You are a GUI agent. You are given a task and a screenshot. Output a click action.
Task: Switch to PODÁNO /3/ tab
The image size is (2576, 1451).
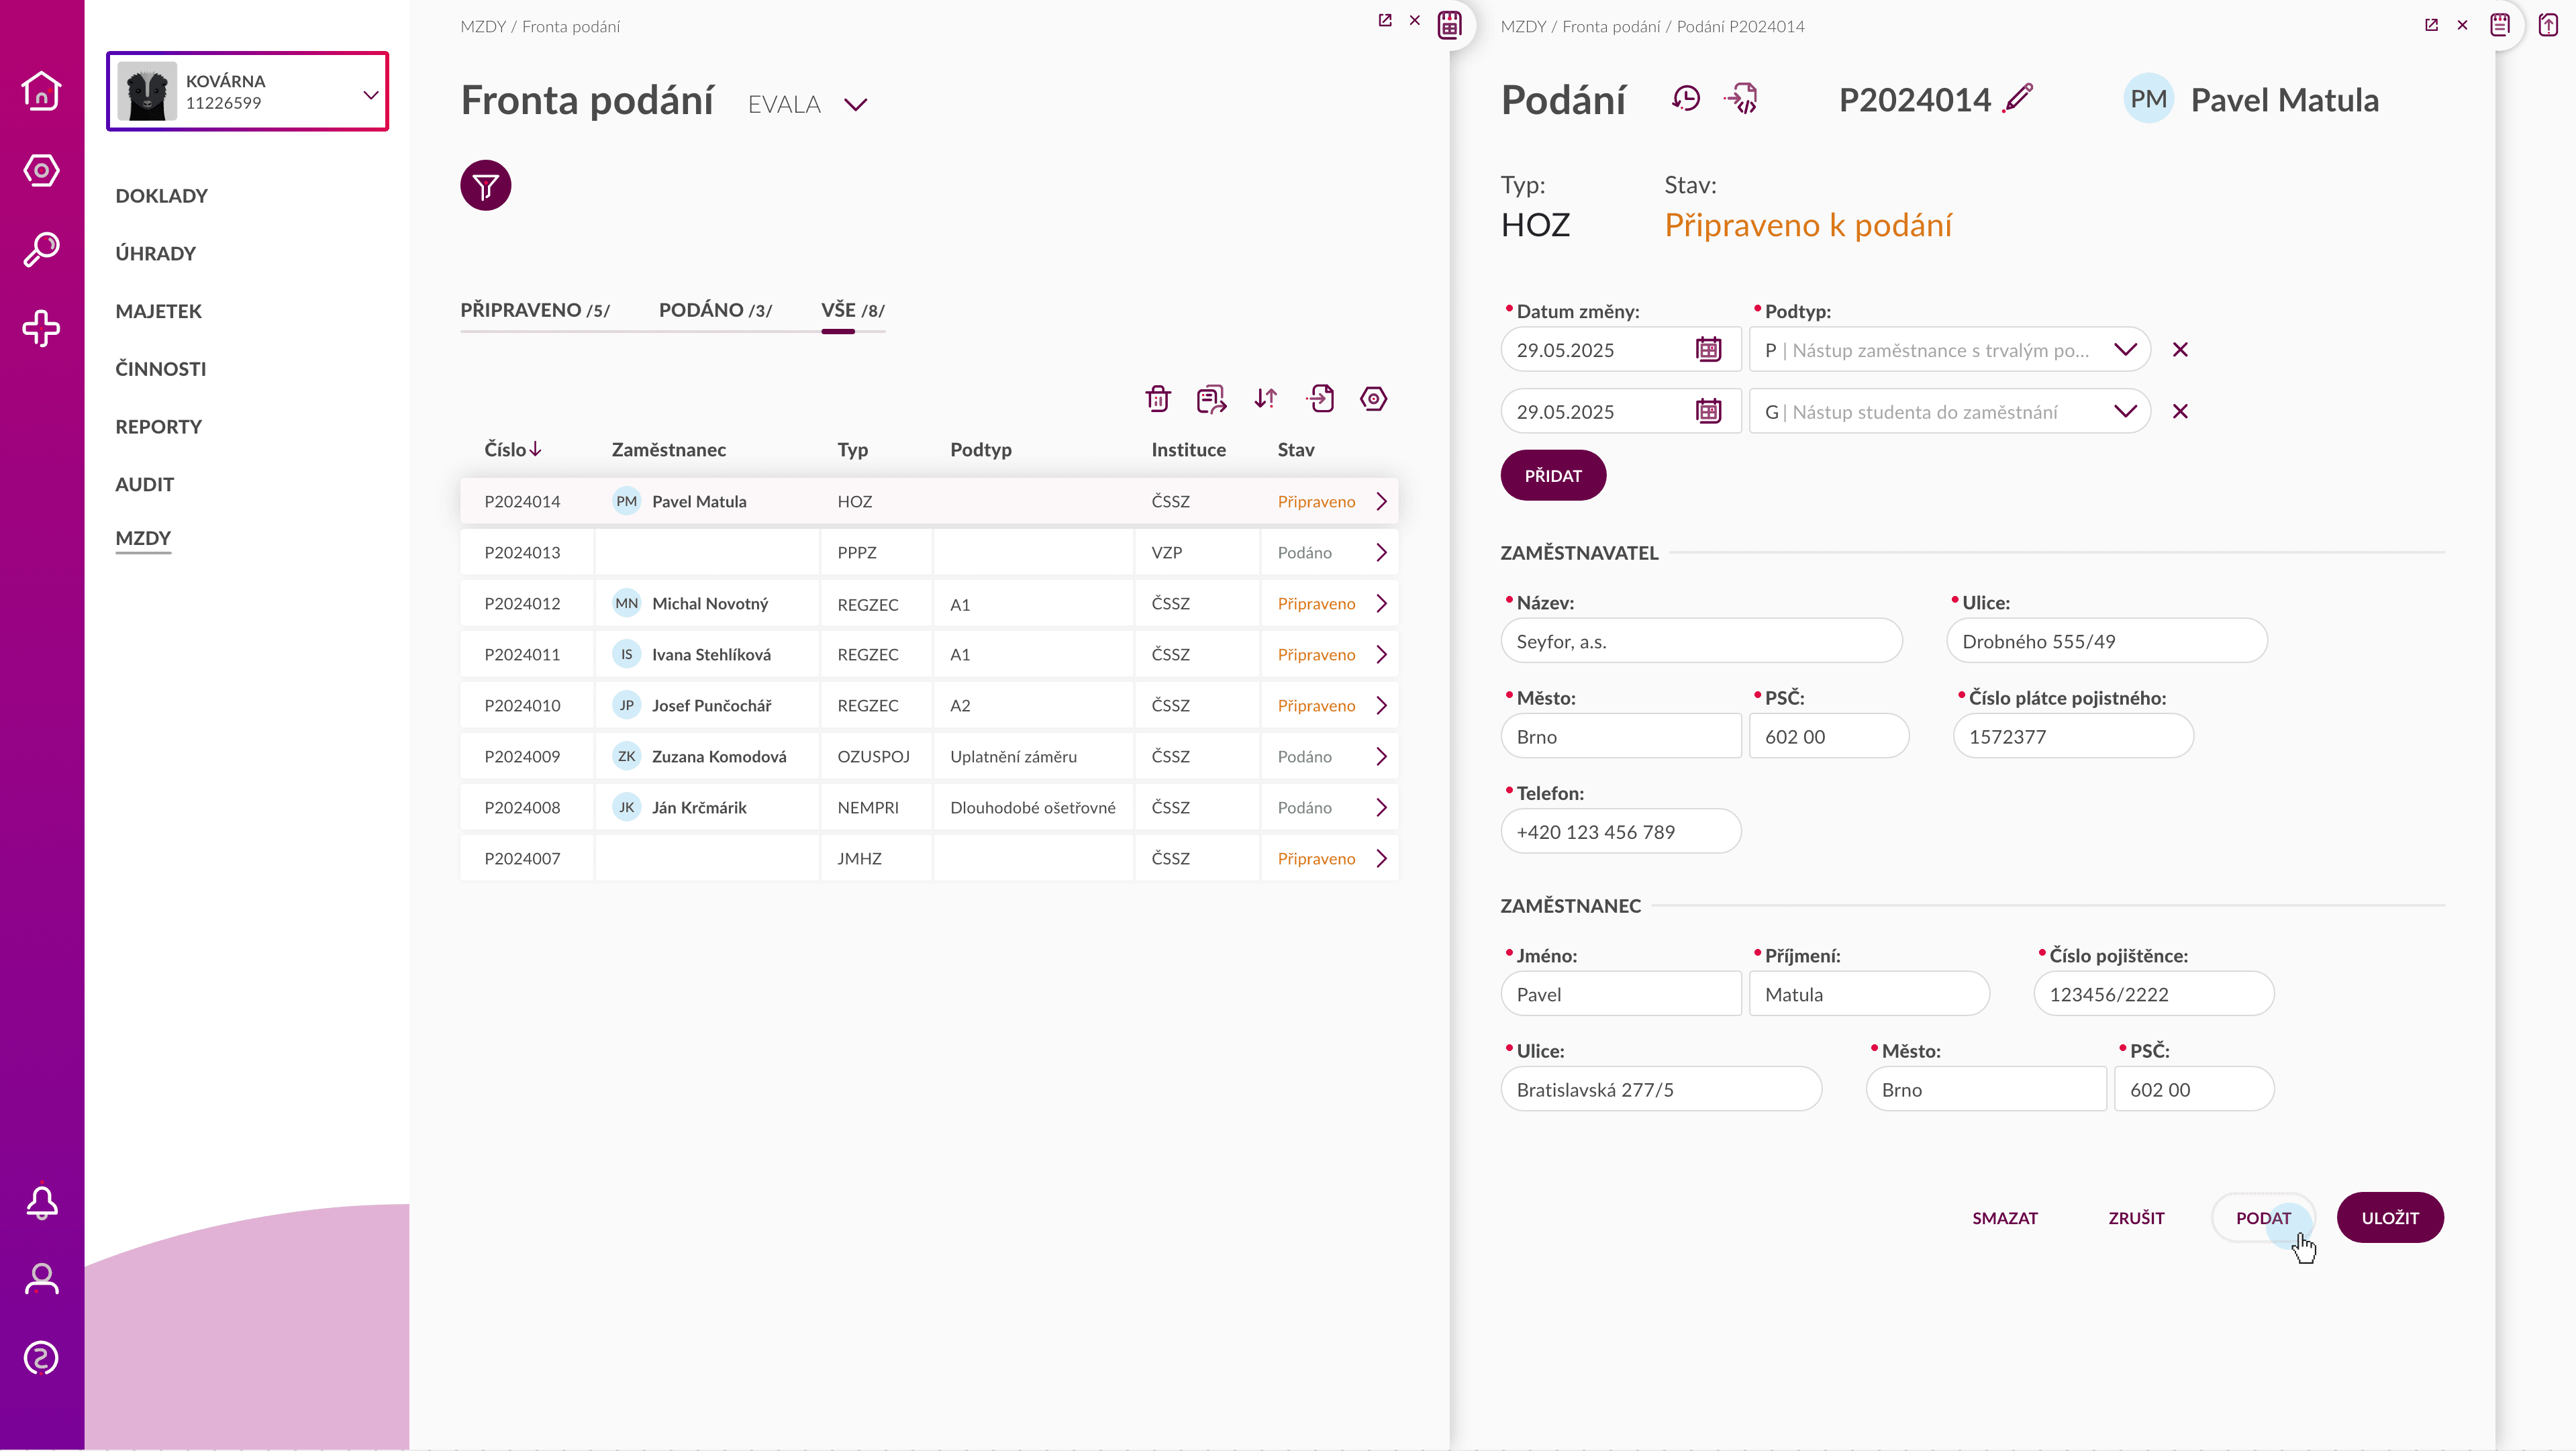716,310
